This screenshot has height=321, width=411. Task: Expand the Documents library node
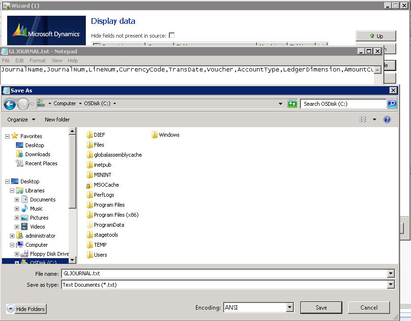pos(17,200)
